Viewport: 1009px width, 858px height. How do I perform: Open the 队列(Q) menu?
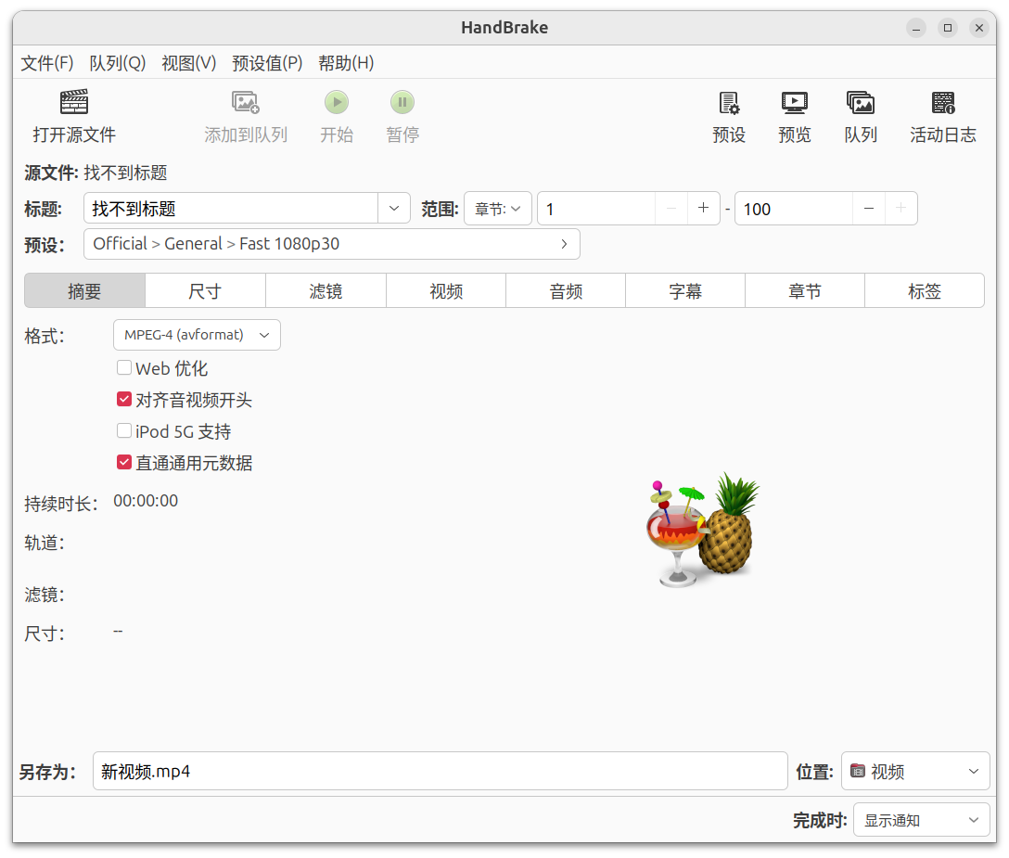click(x=118, y=63)
